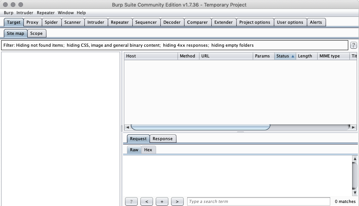Open the Help menu
The image size is (359, 206).
point(81,13)
